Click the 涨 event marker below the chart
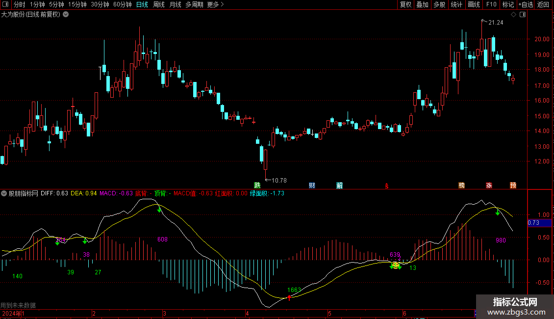Viewport: 554px width, 319px height. 489,186
